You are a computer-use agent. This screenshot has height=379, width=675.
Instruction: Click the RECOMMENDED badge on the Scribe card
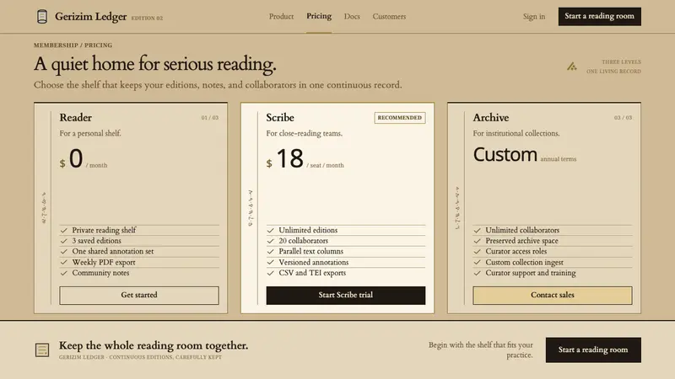[400, 118]
